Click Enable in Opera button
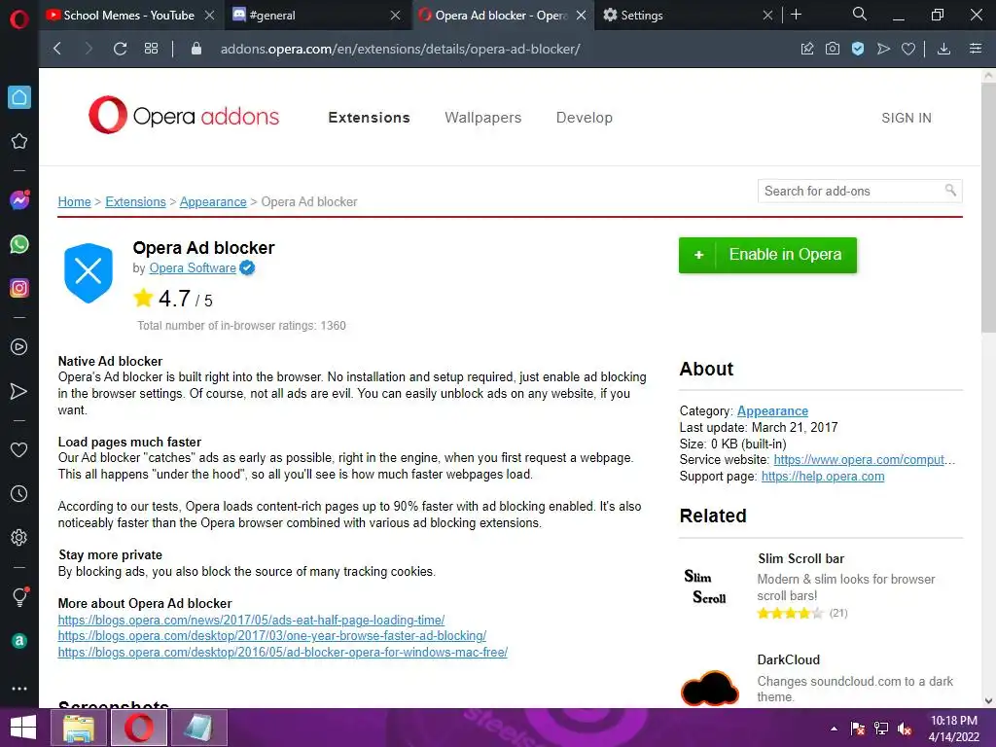The height and width of the screenshot is (747, 996). [x=767, y=255]
